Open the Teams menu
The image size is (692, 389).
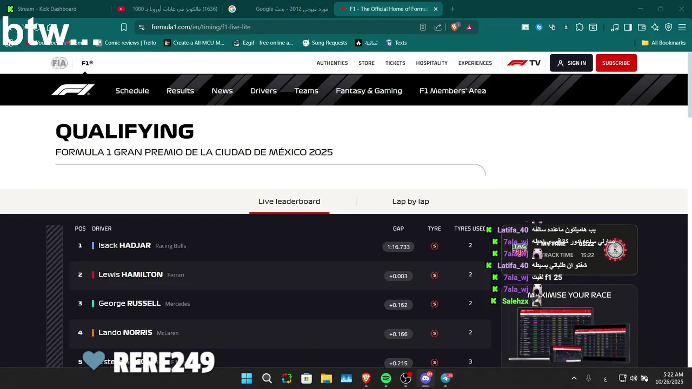pos(307,91)
